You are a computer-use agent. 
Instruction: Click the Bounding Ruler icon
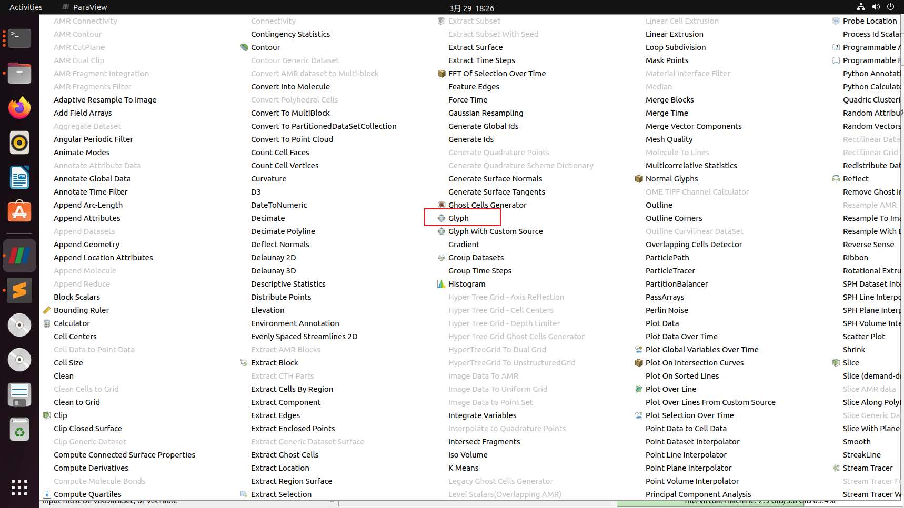(x=47, y=310)
